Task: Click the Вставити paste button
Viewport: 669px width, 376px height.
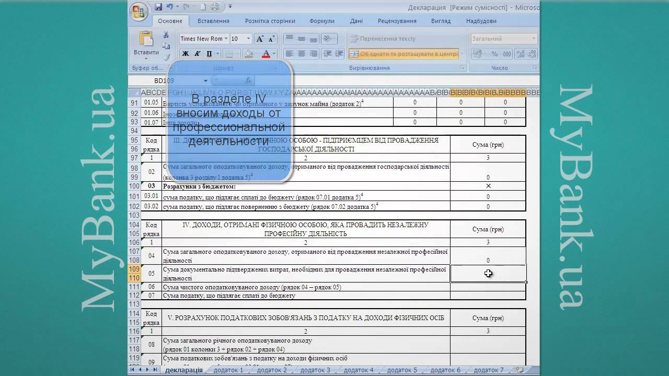Action: 146,44
